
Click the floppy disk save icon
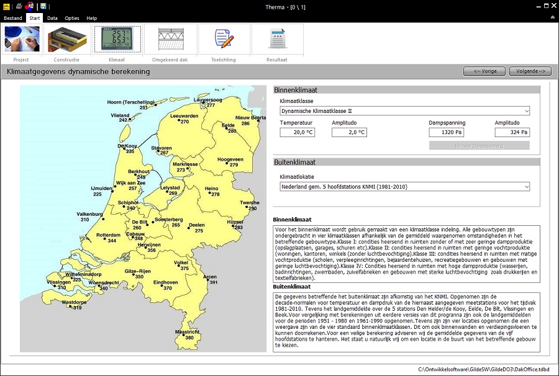[43, 6]
